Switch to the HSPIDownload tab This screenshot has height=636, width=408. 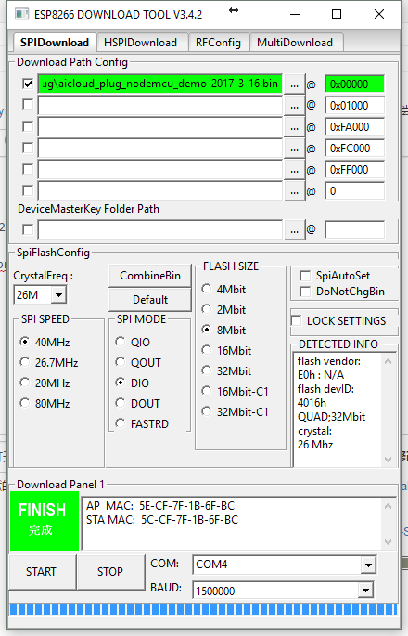point(141,43)
